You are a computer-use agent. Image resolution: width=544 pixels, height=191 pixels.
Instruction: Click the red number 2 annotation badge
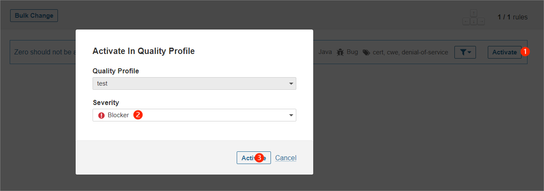138,114
